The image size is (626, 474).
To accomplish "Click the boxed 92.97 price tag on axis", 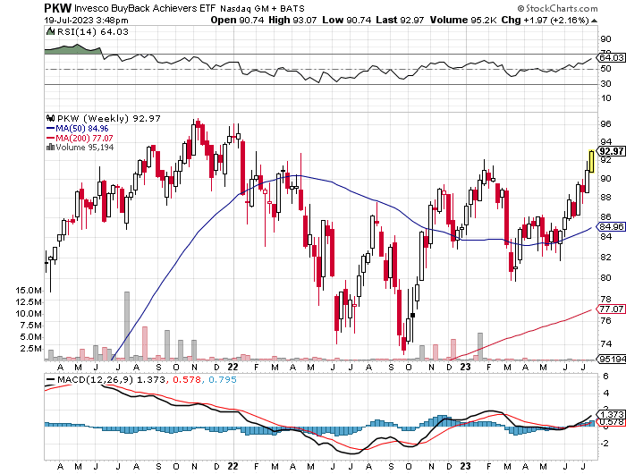I will pos(612,151).
